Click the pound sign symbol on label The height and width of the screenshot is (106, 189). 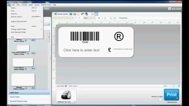tap(110, 49)
